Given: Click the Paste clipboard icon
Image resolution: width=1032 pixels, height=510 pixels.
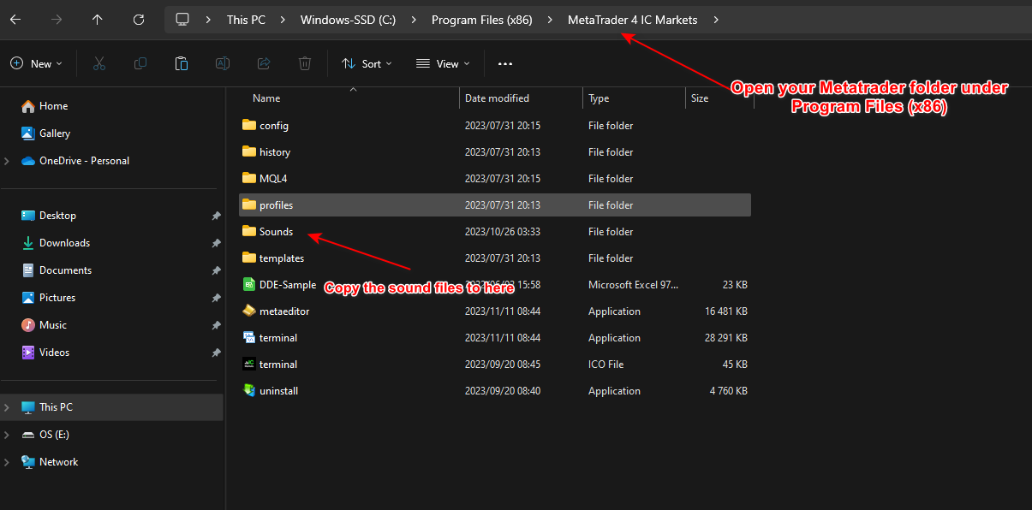Looking at the screenshot, I should [x=181, y=63].
